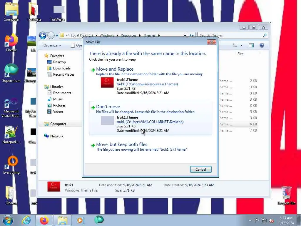This screenshot has width=301, height=226.
Task: Go forward in Explorer navigation
Action: (51, 35)
